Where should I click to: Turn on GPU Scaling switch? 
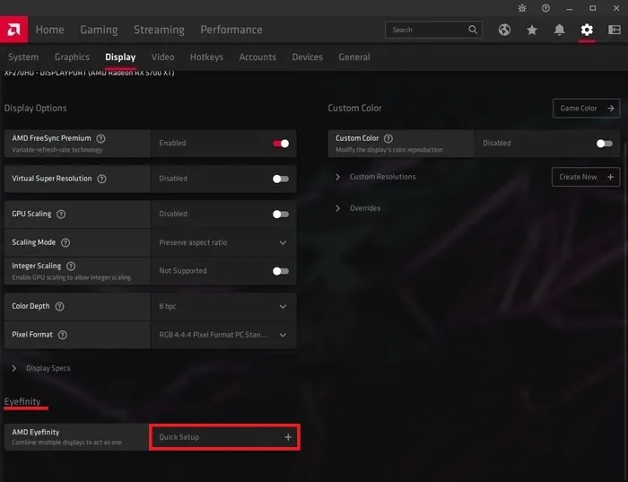point(281,215)
